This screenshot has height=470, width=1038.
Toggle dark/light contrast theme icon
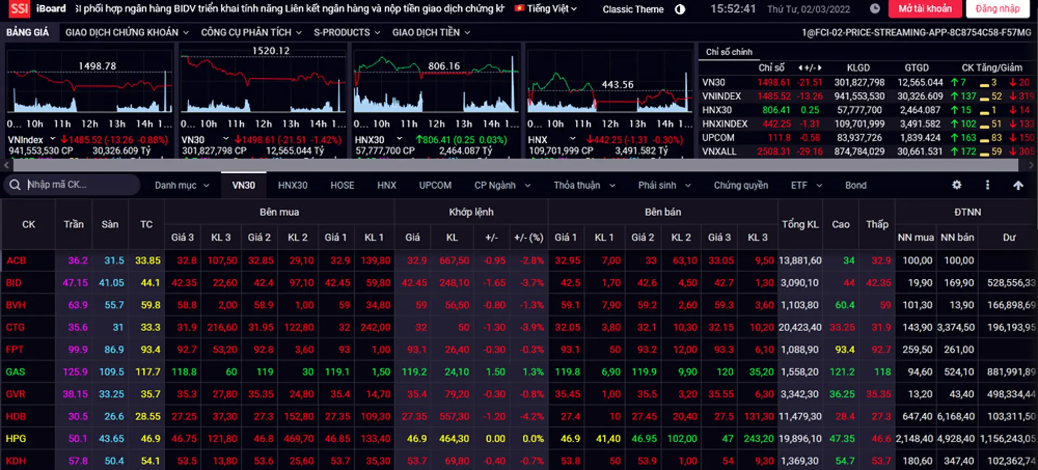coord(680,9)
